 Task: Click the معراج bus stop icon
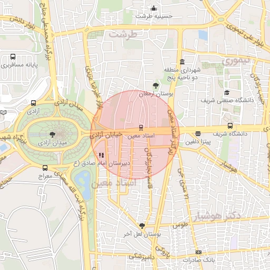[x=45, y=168]
